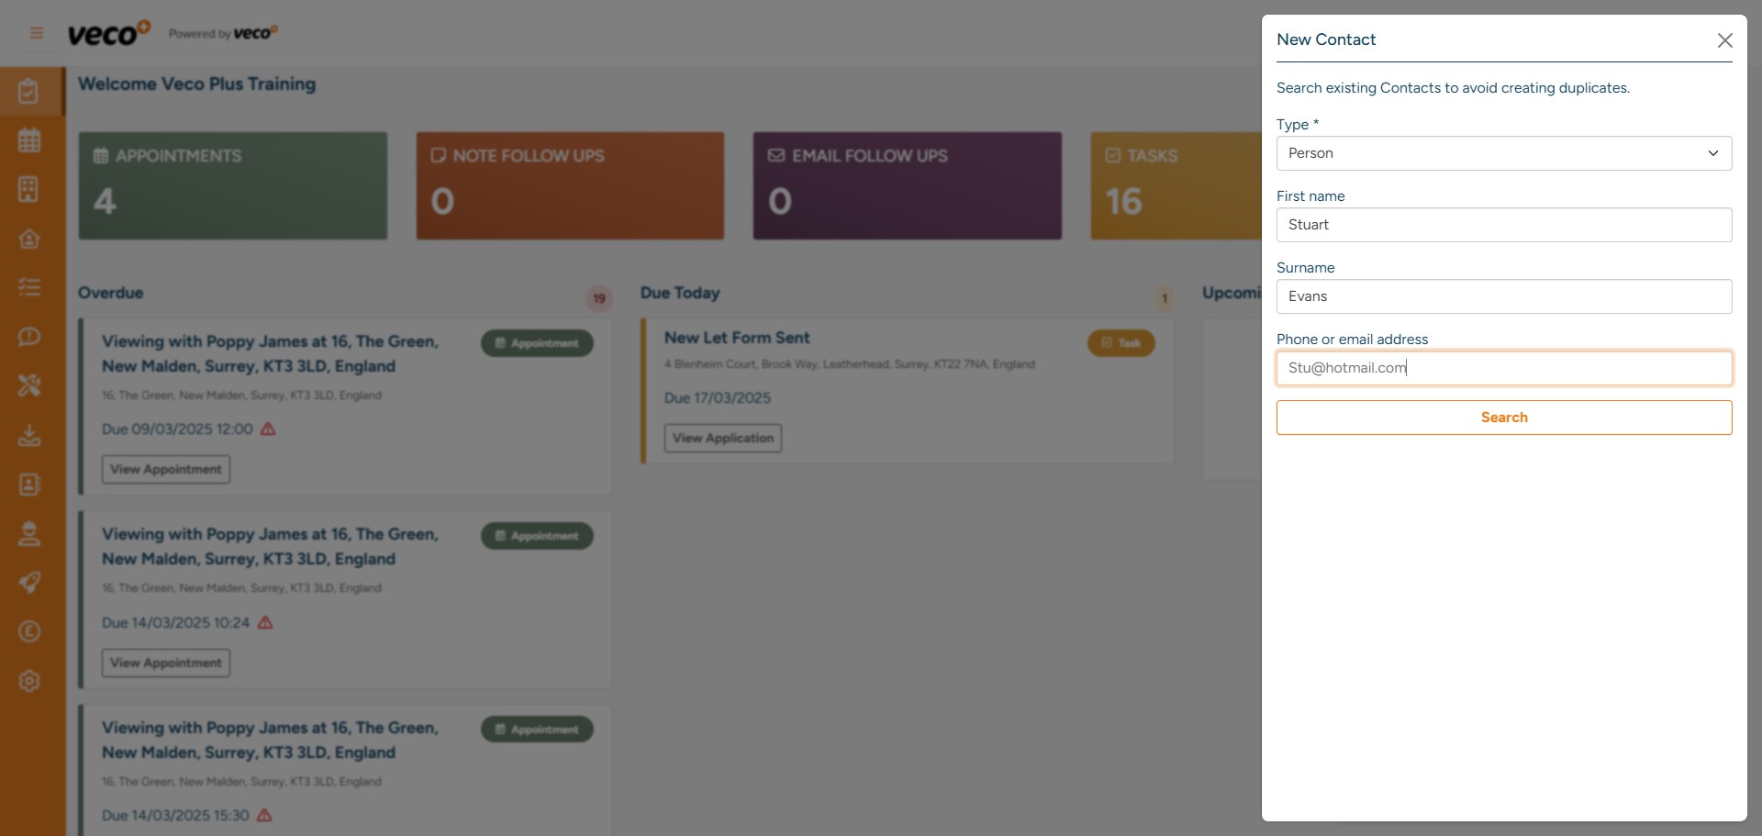Select the marketing rocket icon
The height and width of the screenshot is (836, 1762).
pos(30,582)
